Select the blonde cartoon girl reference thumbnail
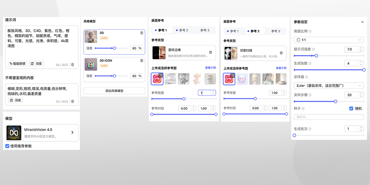The image size is (370, 185). [255, 79]
